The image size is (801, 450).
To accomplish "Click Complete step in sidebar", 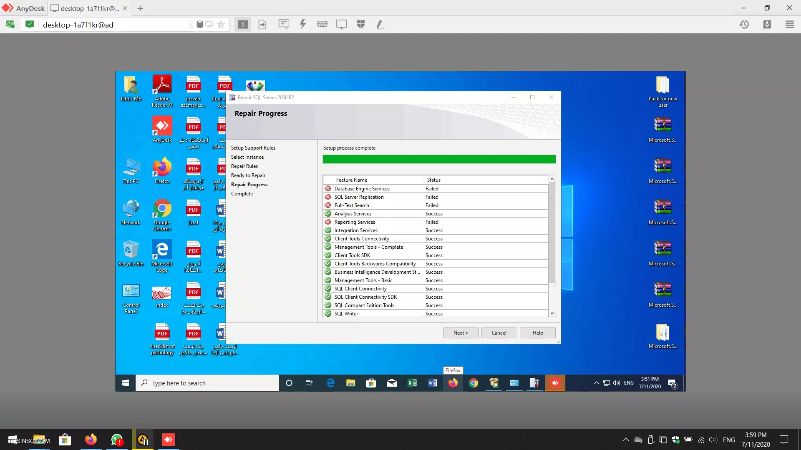I will click(x=242, y=194).
